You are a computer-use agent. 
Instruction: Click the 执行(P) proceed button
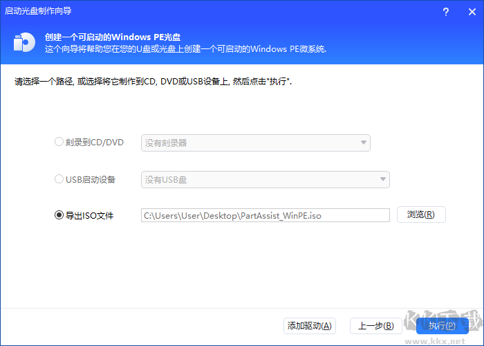[443, 326]
